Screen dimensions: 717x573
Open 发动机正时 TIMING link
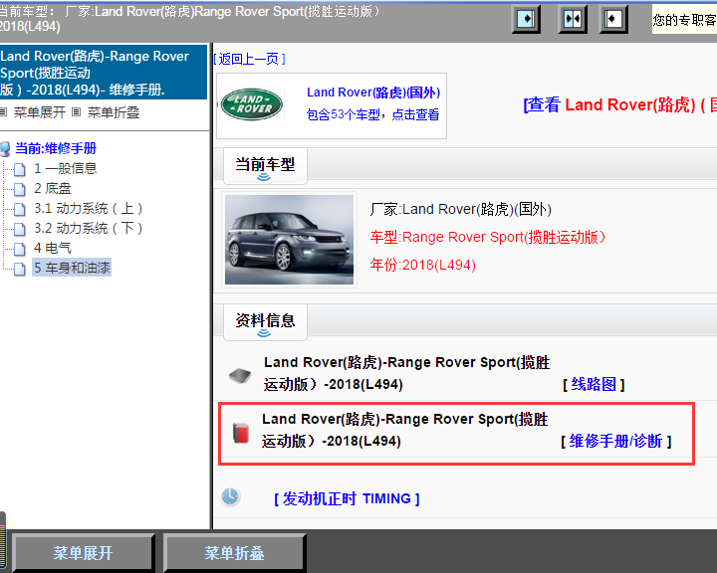pyautogui.click(x=347, y=498)
